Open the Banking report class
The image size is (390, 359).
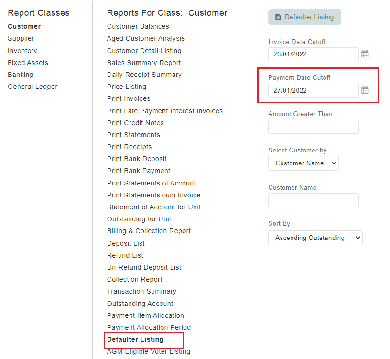tap(21, 75)
